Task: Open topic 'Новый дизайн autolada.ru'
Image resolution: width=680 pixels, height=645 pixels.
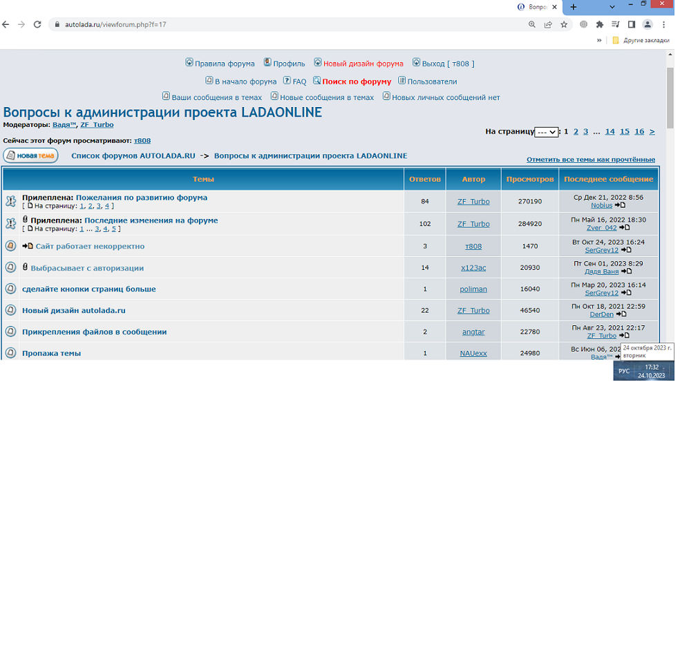Action: tap(74, 311)
